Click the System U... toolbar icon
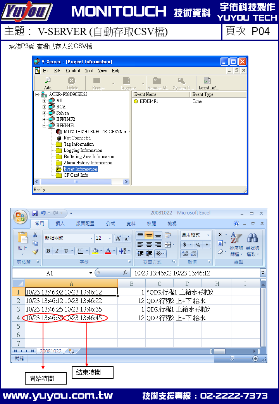Screen dimensions: 279x404 coord(181,81)
